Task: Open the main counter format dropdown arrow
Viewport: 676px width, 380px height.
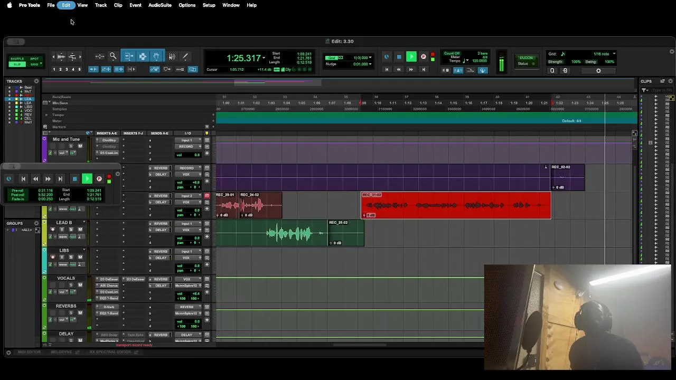Action: click(264, 58)
